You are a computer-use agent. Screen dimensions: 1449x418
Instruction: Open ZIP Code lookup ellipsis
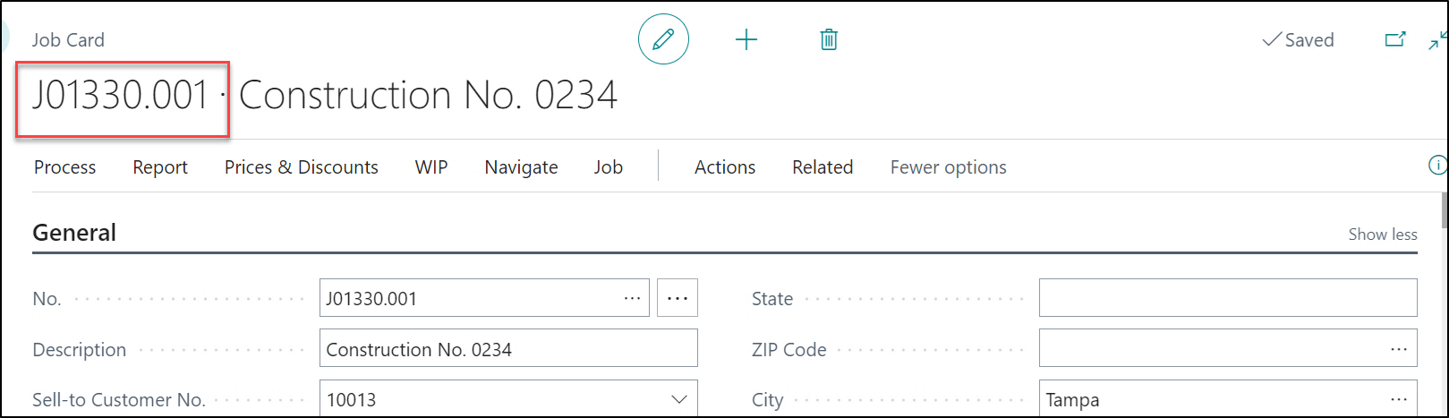click(x=1399, y=349)
